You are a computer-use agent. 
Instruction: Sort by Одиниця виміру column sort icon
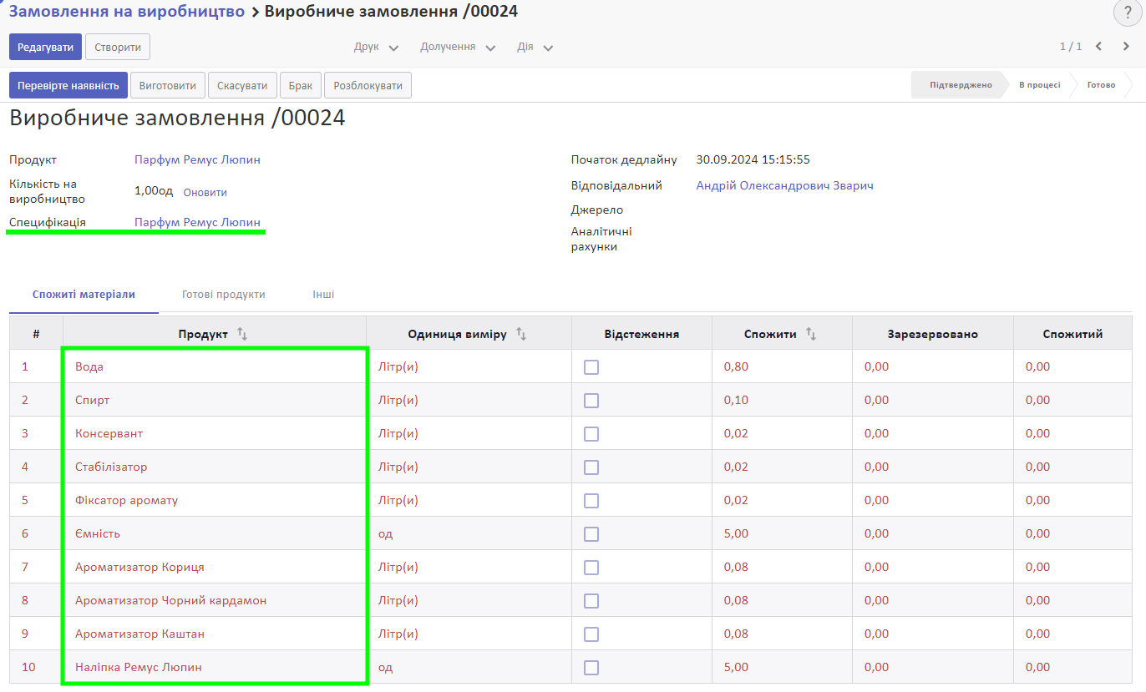pyautogui.click(x=521, y=334)
